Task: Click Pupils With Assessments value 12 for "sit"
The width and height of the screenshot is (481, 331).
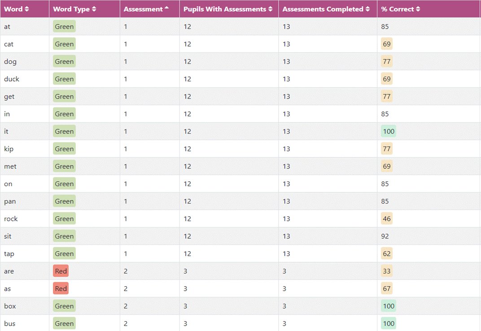Action: 188,236
